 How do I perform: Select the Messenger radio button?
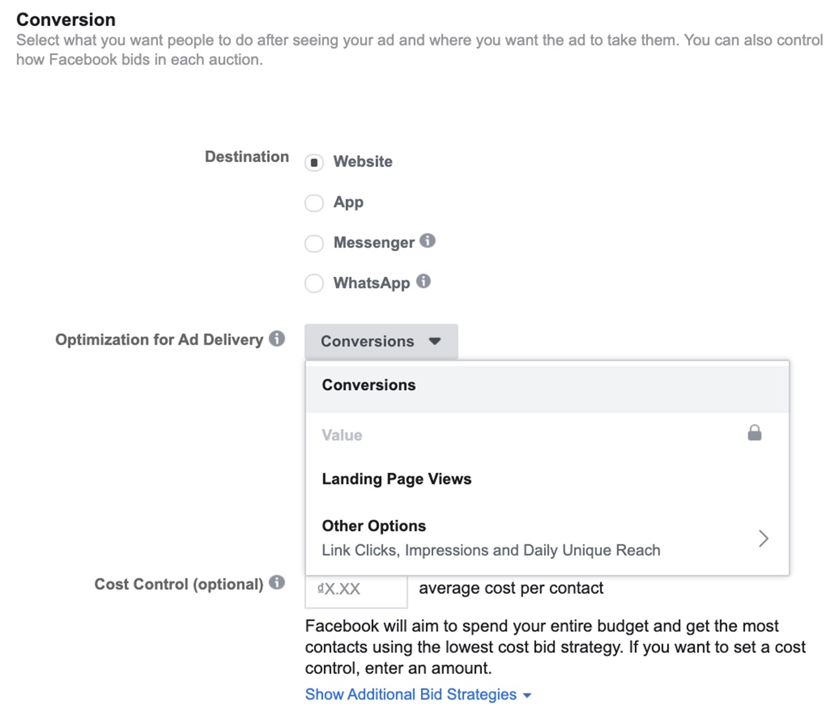coord(314,243)
